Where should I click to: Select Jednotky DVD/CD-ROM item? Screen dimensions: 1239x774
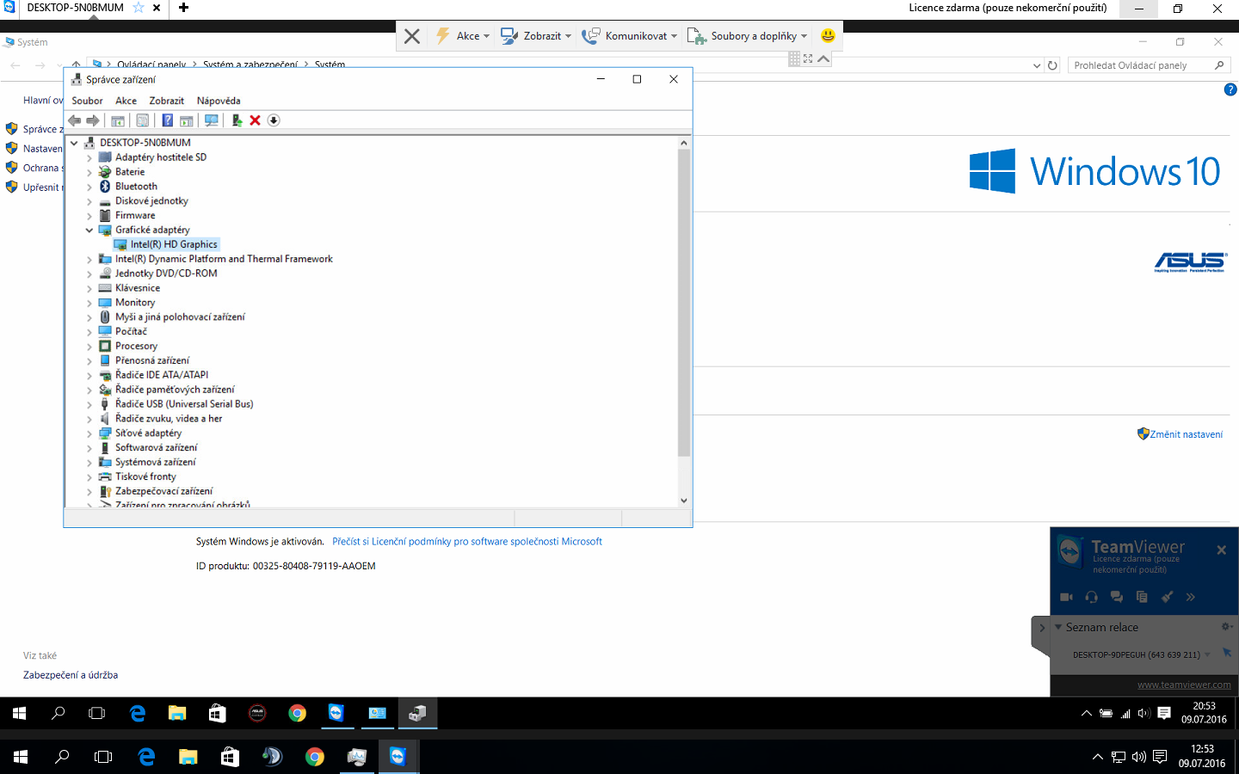(x=166, y=273)
